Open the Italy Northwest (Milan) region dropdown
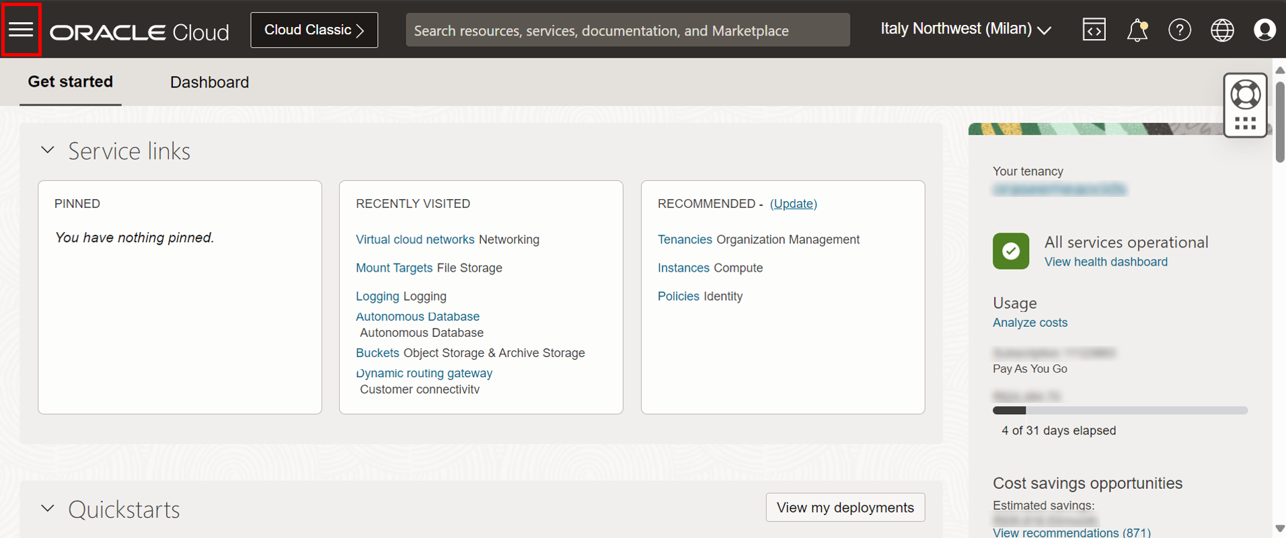The image size is (1286, 538). click(966, 29)
